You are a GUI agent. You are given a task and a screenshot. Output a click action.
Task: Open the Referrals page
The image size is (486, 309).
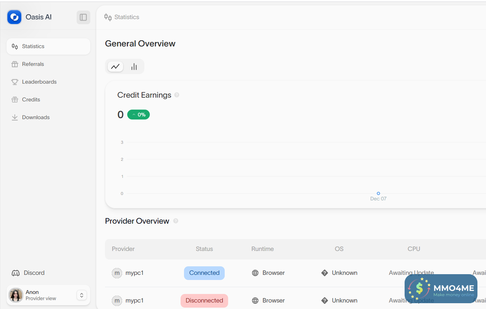33,64
